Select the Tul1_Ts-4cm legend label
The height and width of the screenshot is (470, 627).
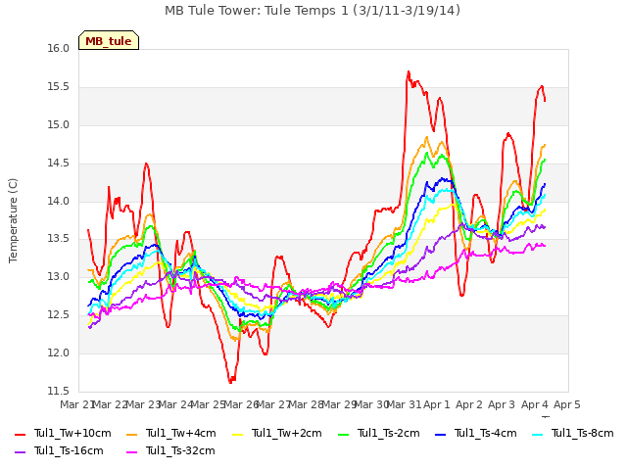486,433
